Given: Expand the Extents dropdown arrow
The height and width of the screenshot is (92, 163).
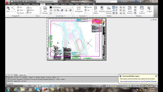Looking at the screenshot, I should (x=25, y=13).
